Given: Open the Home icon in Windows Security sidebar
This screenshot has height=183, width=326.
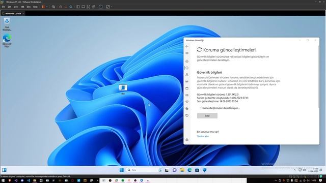Looking at the screenshot, I should (x=187, y=61).
